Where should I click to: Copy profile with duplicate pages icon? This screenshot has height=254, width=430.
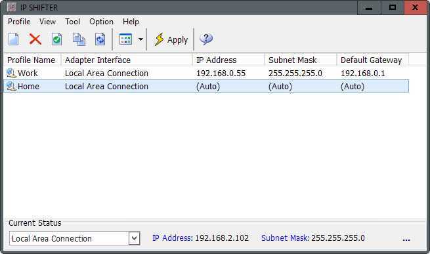tap(79, 39)
